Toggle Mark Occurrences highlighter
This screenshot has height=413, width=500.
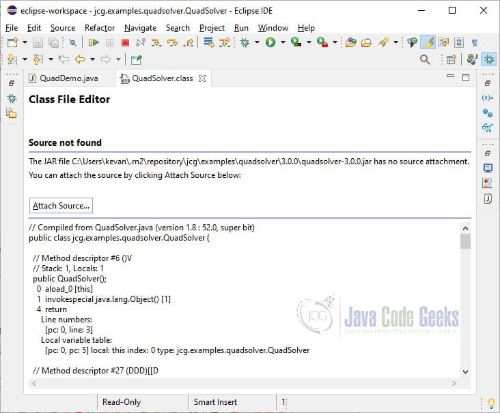[x=428, y=42]
